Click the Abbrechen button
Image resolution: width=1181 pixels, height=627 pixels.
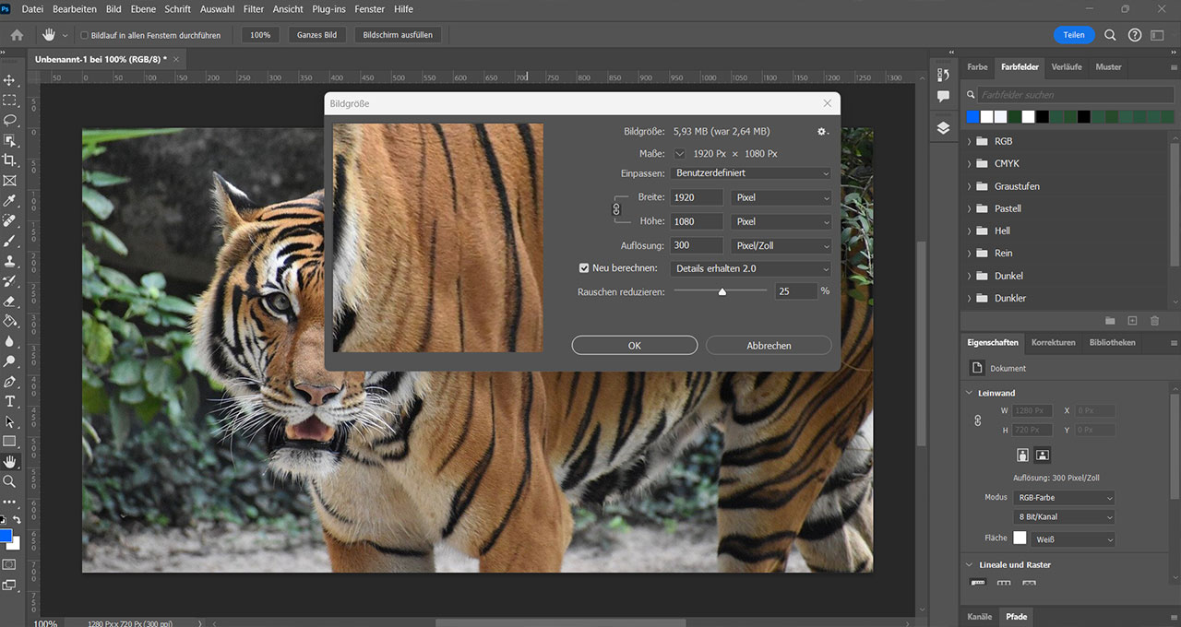[769, 346]
